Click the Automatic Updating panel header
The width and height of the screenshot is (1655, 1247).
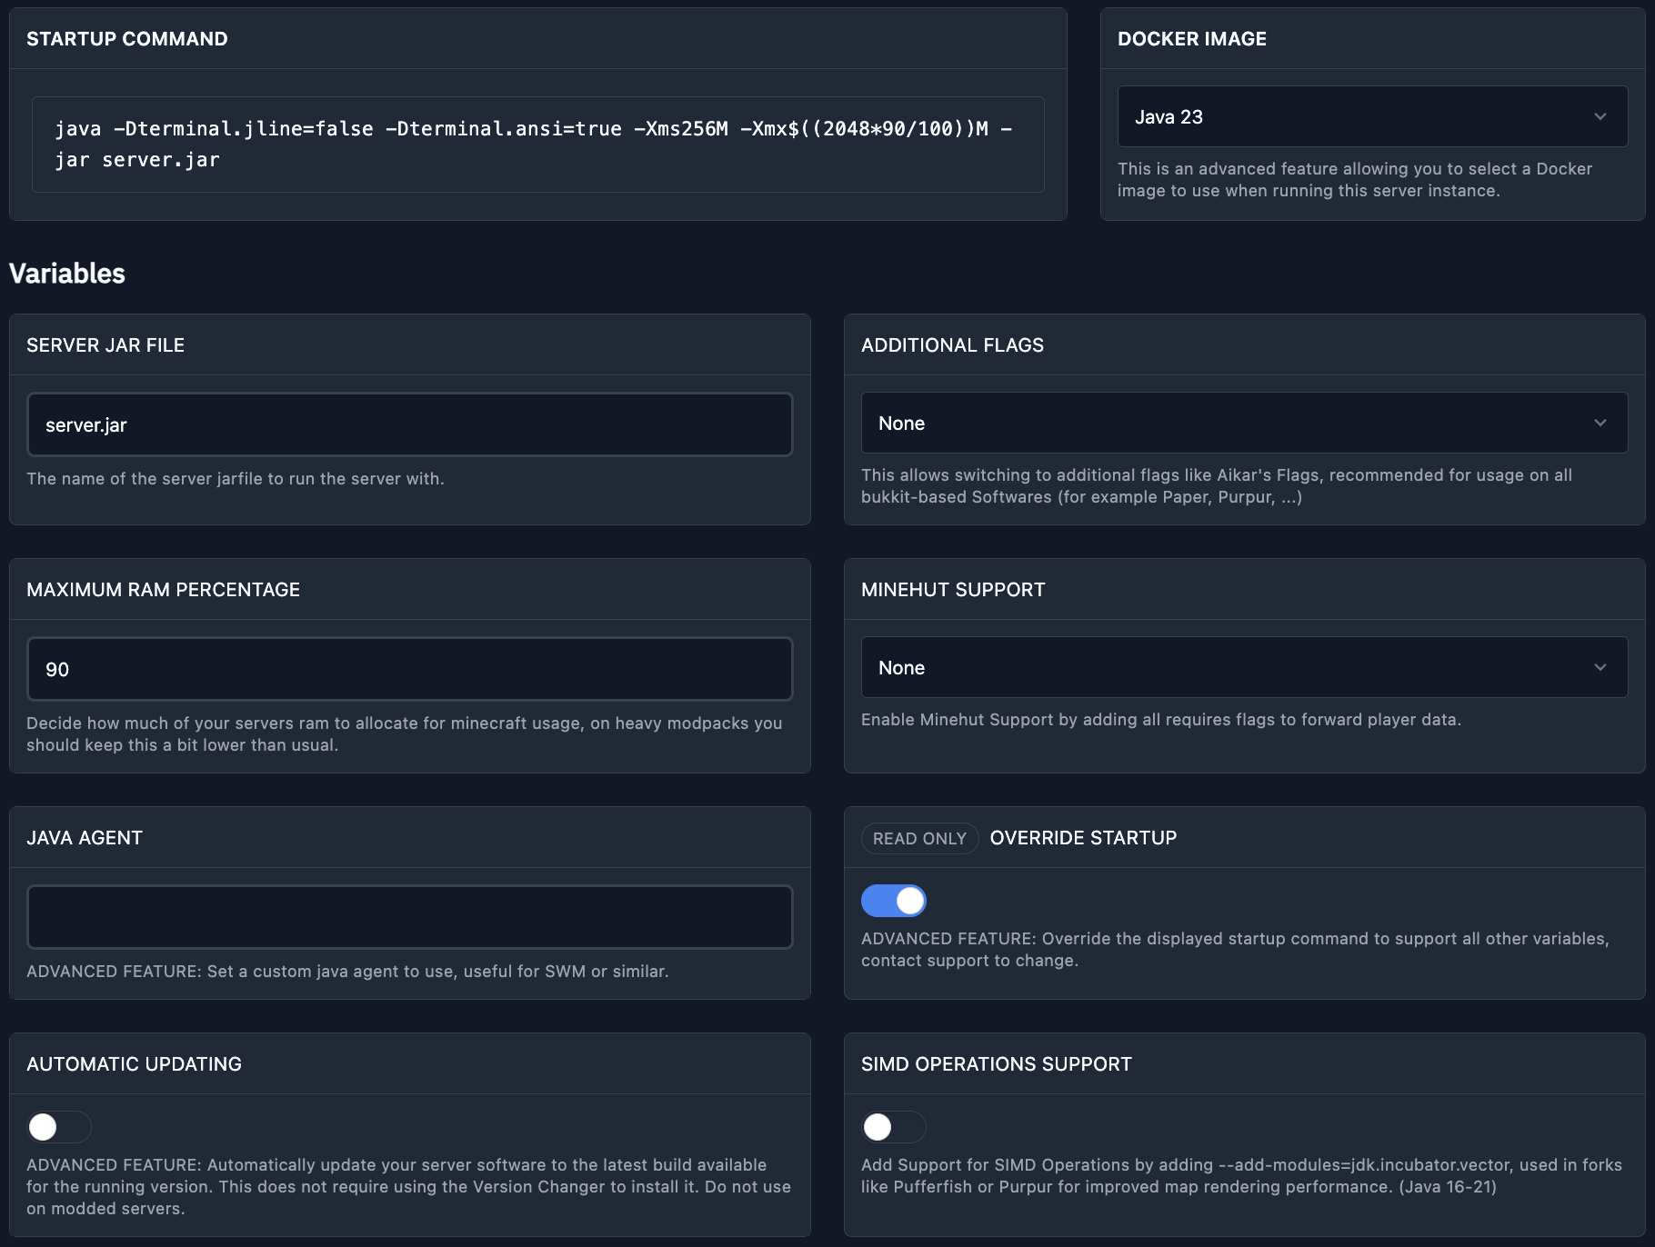coord(134,1063)
